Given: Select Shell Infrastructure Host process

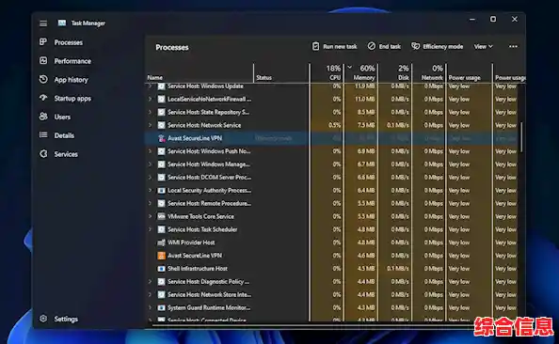Looking at the screenshot, I should [331, 269].
